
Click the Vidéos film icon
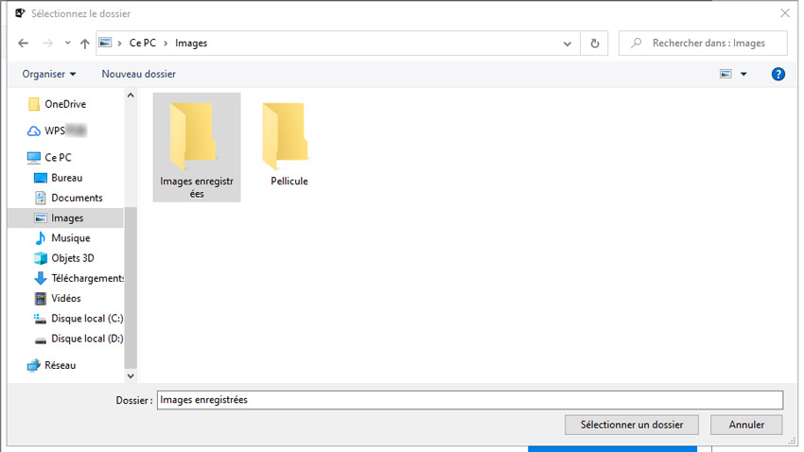(41, 298)
